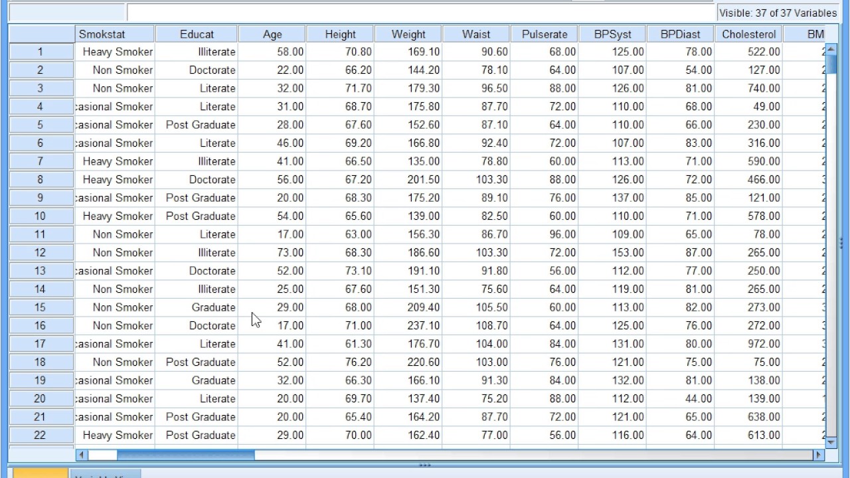Select the Waist column header
The image size is (850, 478).
click(477, 34)
